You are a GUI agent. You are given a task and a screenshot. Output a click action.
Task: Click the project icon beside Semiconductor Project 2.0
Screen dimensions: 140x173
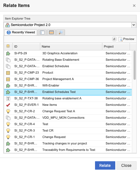[x=8, y=25]
